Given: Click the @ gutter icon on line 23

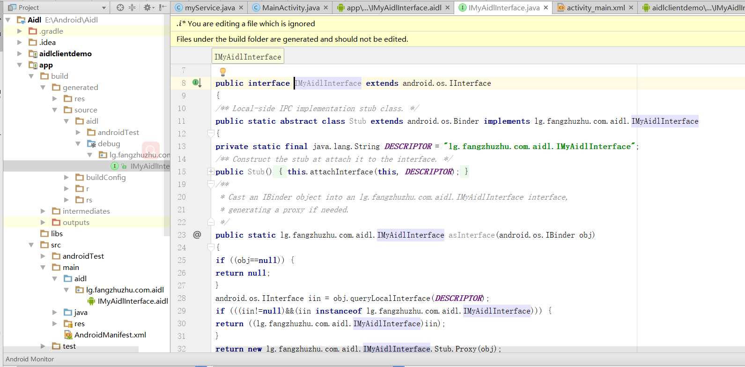Looking at the screenshot, I should (197, 235).
